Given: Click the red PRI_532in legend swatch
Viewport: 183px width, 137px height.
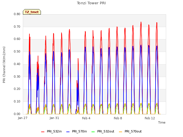Looking at the screenshot, I should click(x=43, y=132).
